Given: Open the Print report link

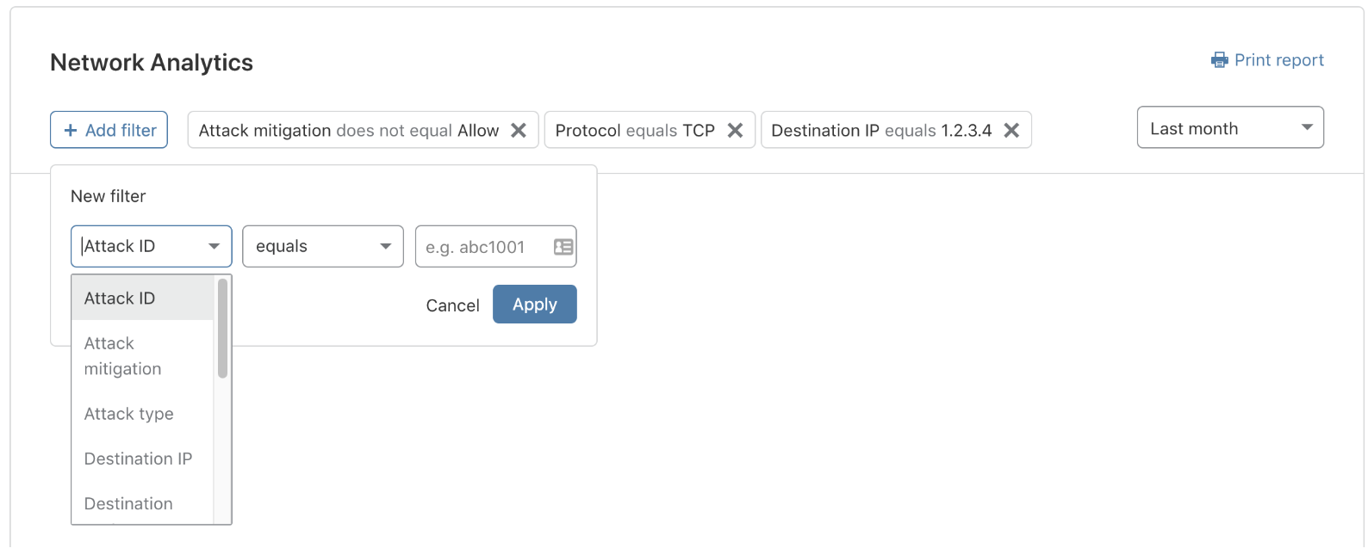Looking at the screenshot, I should pos(1278,60).
